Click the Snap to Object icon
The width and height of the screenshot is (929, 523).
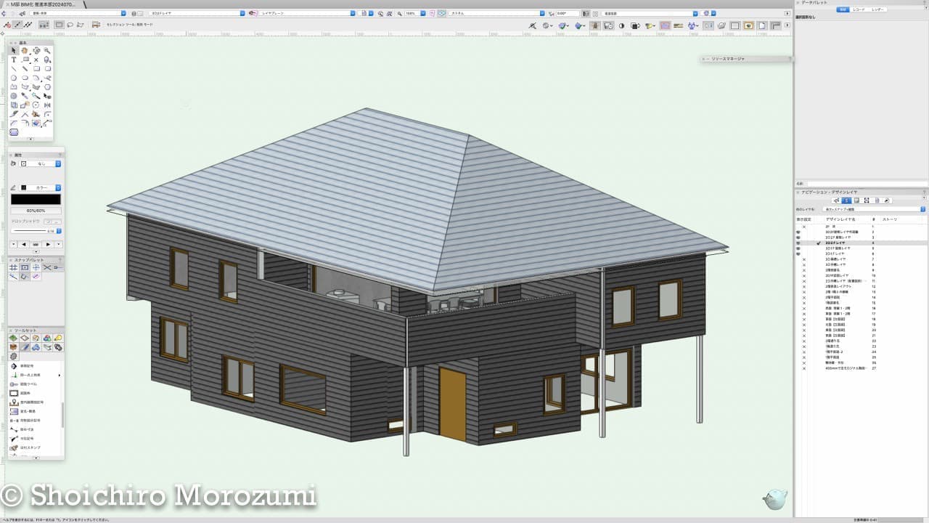point(25,268)
